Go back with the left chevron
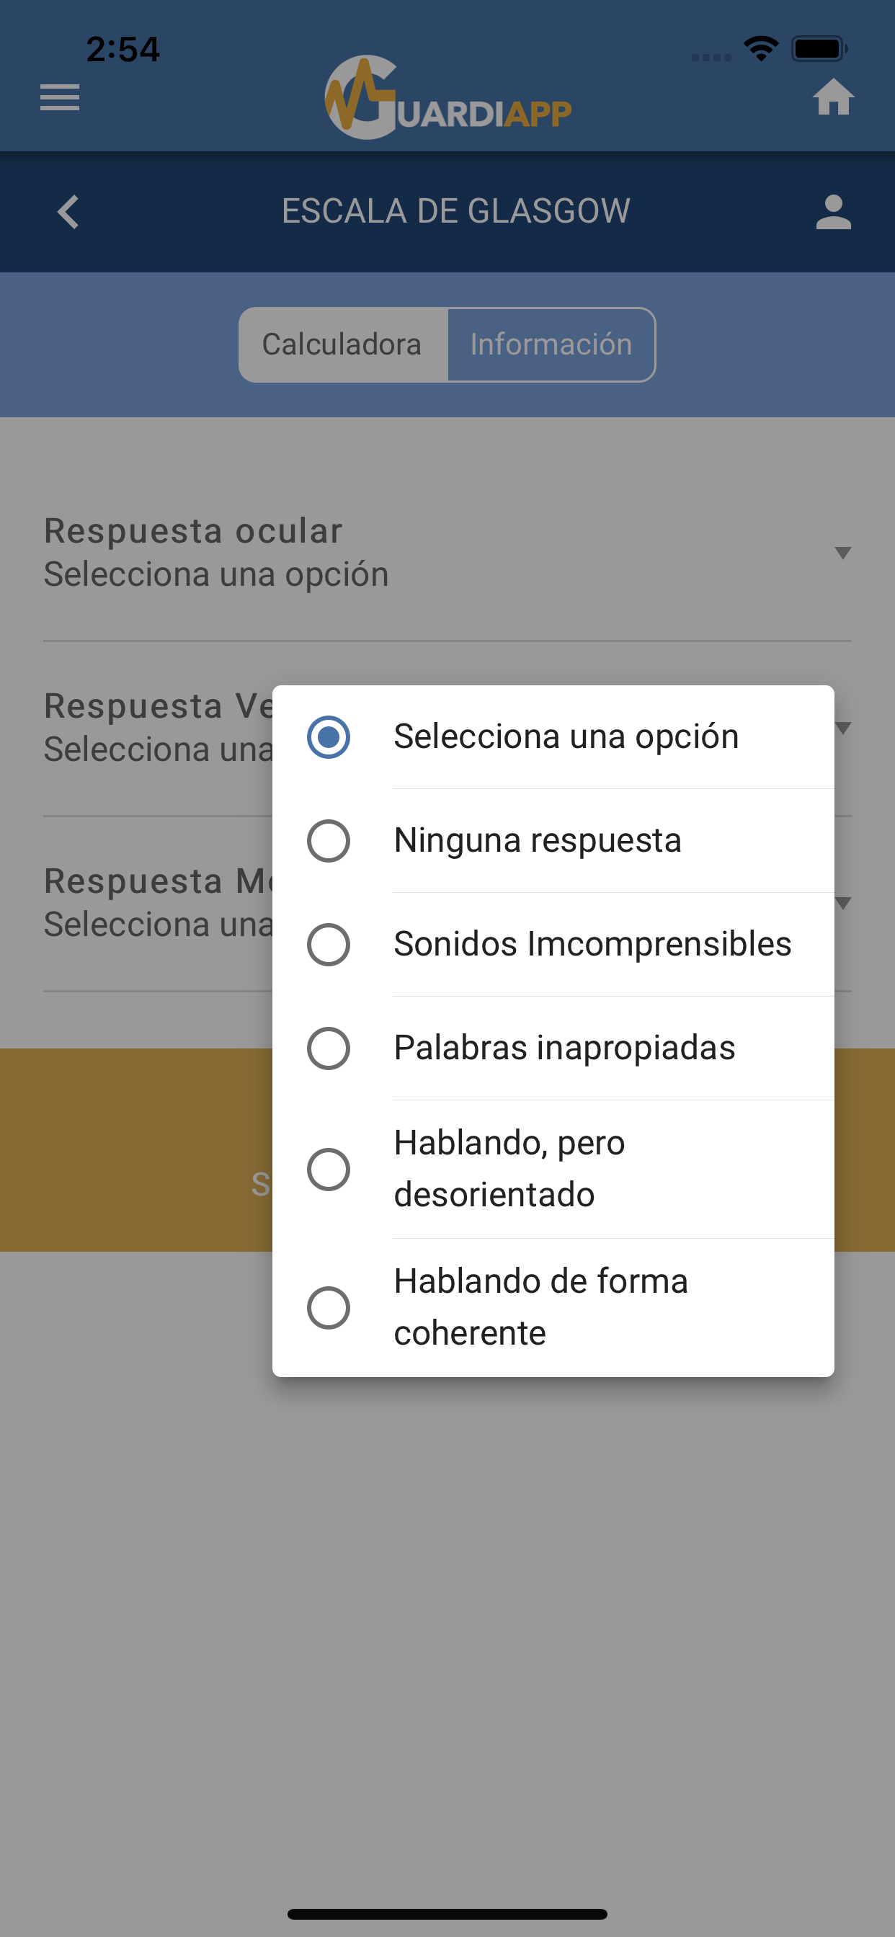Viewport: 895px width, 1937px height. [x=68, y=212]
